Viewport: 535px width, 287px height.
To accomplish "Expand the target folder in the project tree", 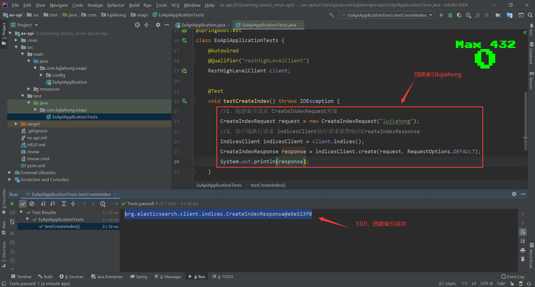I will 16,124.
